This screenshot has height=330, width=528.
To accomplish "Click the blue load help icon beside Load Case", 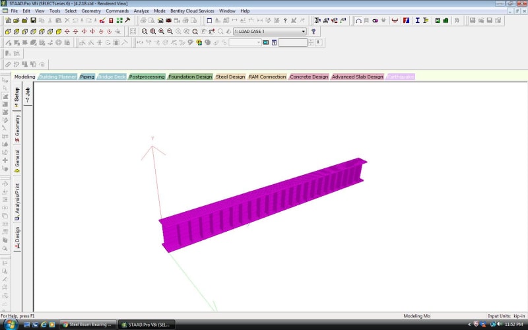I will coord(313,31).
